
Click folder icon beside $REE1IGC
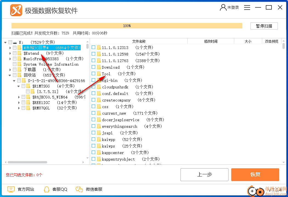(x=28, y=102)
